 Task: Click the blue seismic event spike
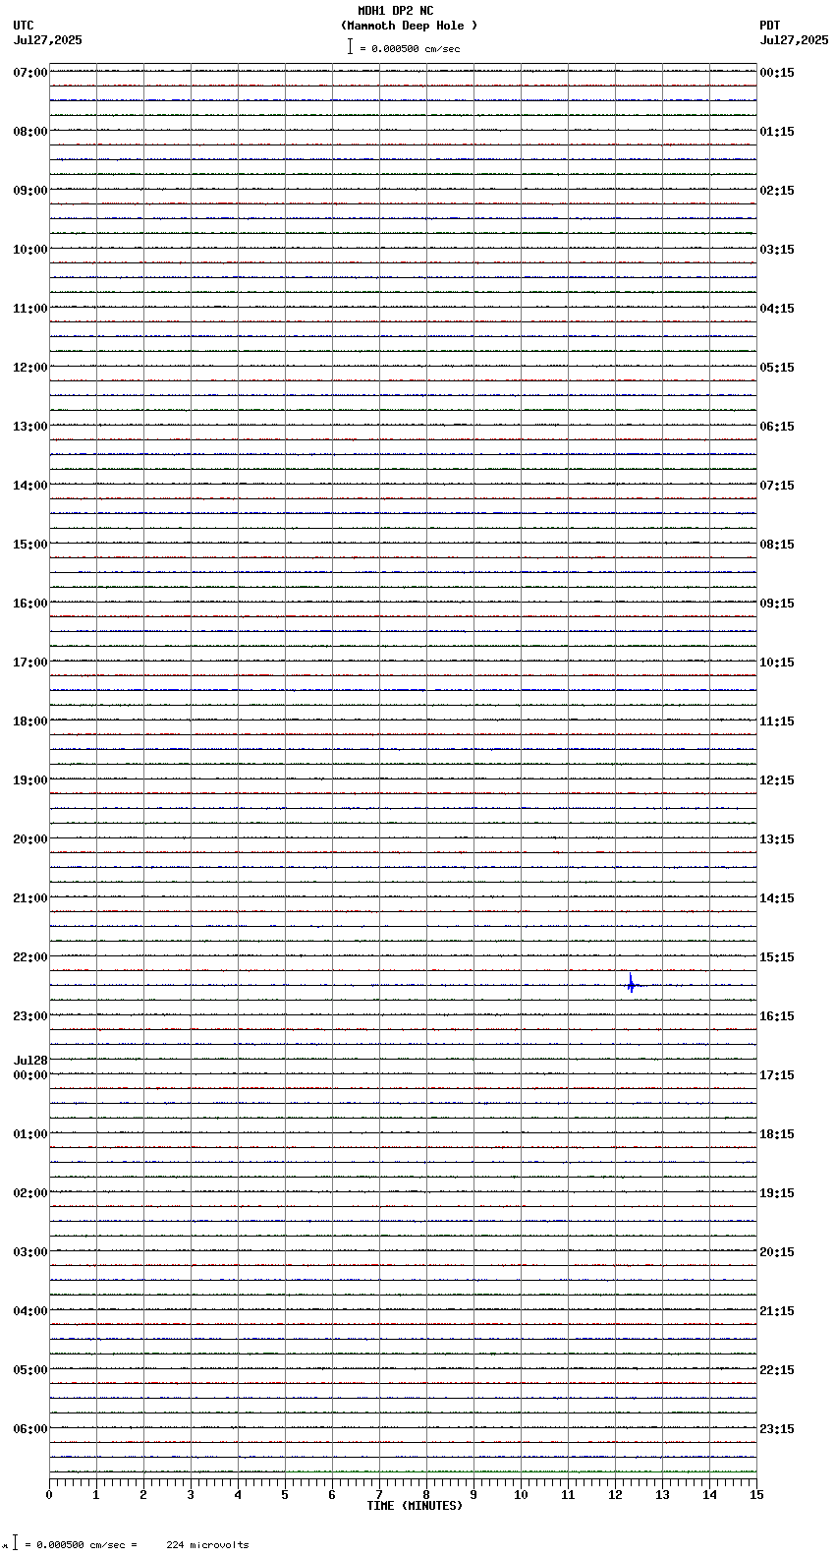(x=631, y=983)
